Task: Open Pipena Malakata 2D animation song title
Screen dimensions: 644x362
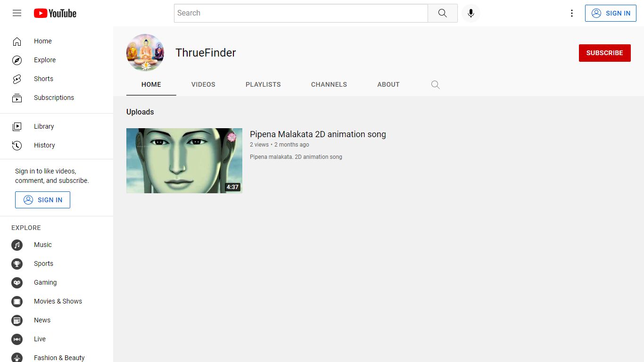Action: pyautogui.click(x=318, y=134)
